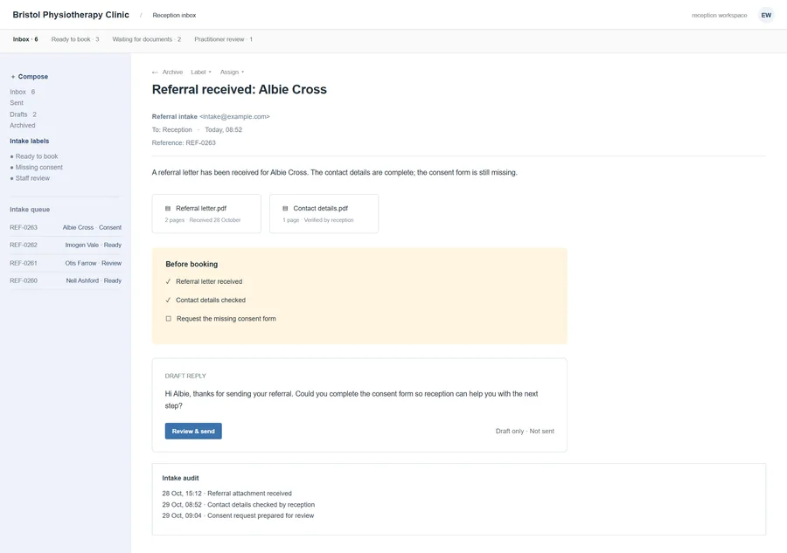Image resolution: width=787 pixels, height=553 pixels.
Task: Click the checkmark beside Referral letter received
Action: (x=168, y=281)
